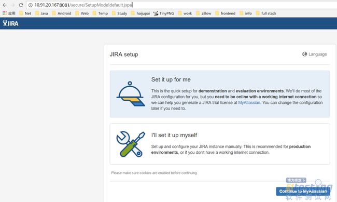Open the Language selector link
This screenshot has height=202, width=337.
coord(314,54)
